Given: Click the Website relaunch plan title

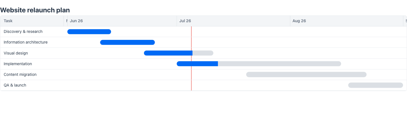Looking at the screenshot, I should tap(35, 10).
